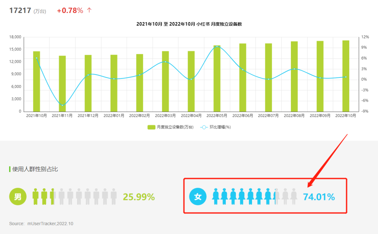Viewport: 378px width, 234px height.
Task: Click the 2022年07月 green bar
Action: click(x=268, y=77)
